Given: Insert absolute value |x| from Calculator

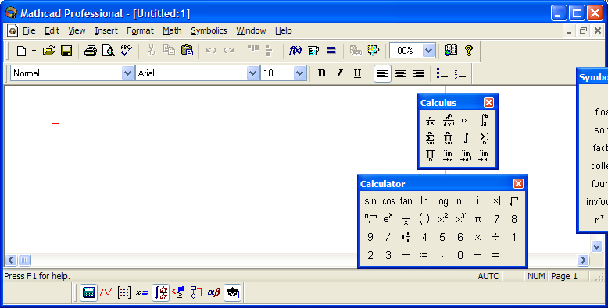Looking at the screenshot, I should [x=495, y=201].
